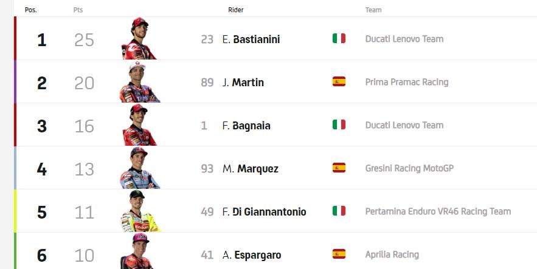Viewport: 537px width, 269px height.
Task: Select the Spanish flag next to J. Martin
Action: tap(339, 82)
